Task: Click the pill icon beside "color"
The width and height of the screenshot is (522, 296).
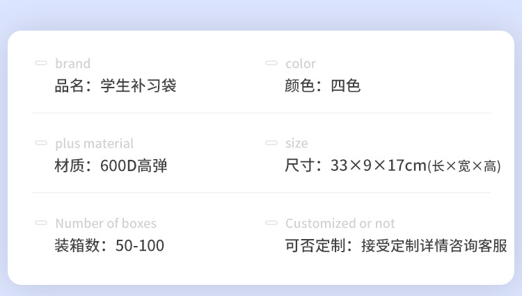Action: point(271,63)
